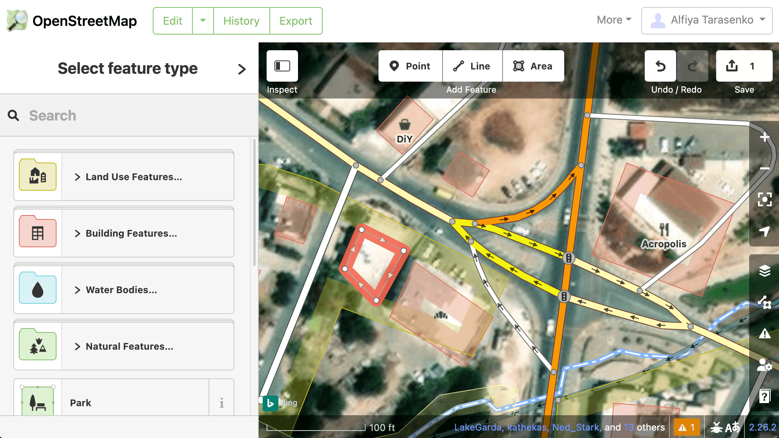Redo the last undone edit
The image size is (779, 438).
coord(693,66)
